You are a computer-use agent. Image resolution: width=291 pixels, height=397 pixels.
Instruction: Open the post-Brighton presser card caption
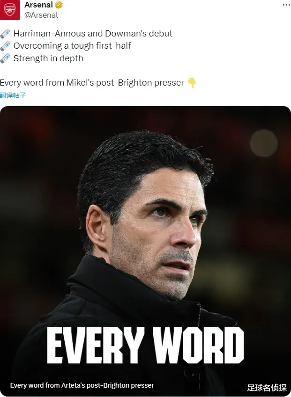(82, 385)
